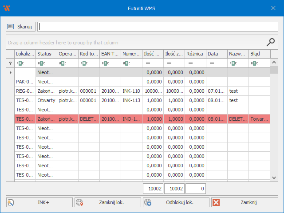The height and width of the screenshot is (213, 284).
Task: Open filter operator icon for Błąd column
Action: point(254,63)
